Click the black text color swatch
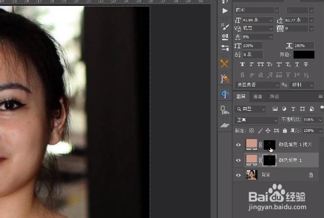Screen dimensions: 324x218 point(304,54)
